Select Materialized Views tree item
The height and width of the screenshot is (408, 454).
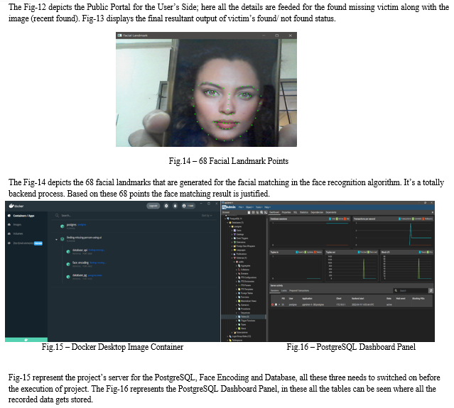pyautogui.click(x=249, y=301)
